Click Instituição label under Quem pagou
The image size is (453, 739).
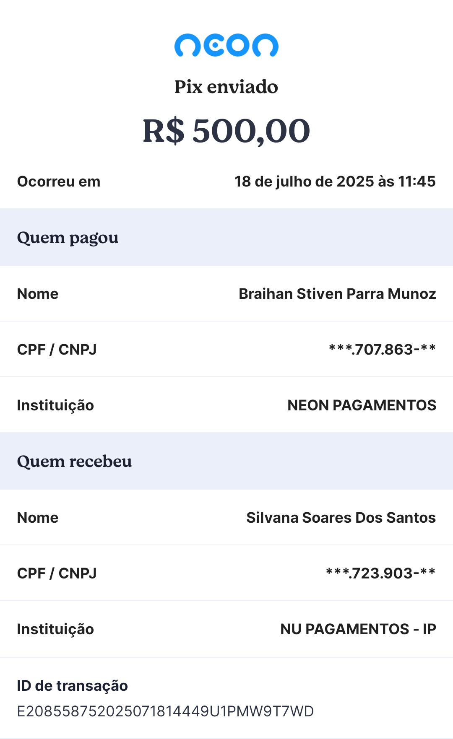point(55,405)
